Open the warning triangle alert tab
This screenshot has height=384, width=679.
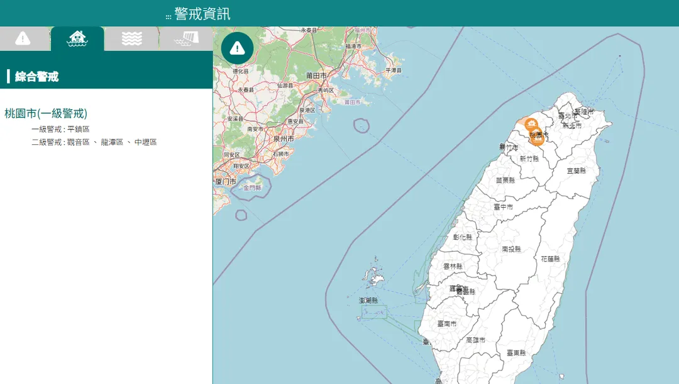click(x=23, y=38)
